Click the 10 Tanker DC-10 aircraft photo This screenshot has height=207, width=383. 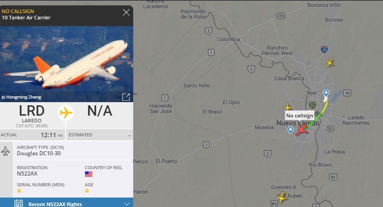67,64
